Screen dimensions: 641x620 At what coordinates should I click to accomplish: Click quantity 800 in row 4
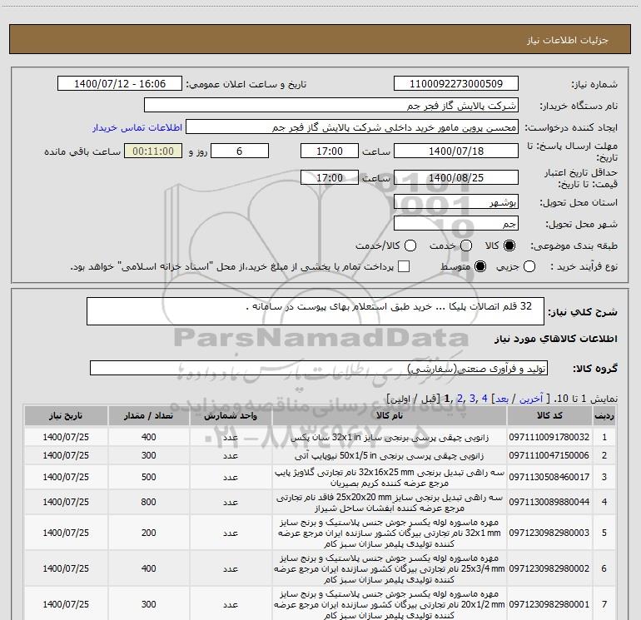148,502
